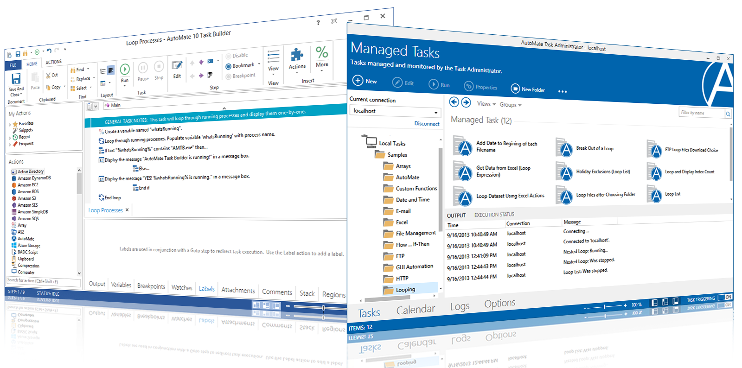Open the Actions puzzle piece icon
The width and height of the screenshot is (742, 368).
tap(297, 56)
